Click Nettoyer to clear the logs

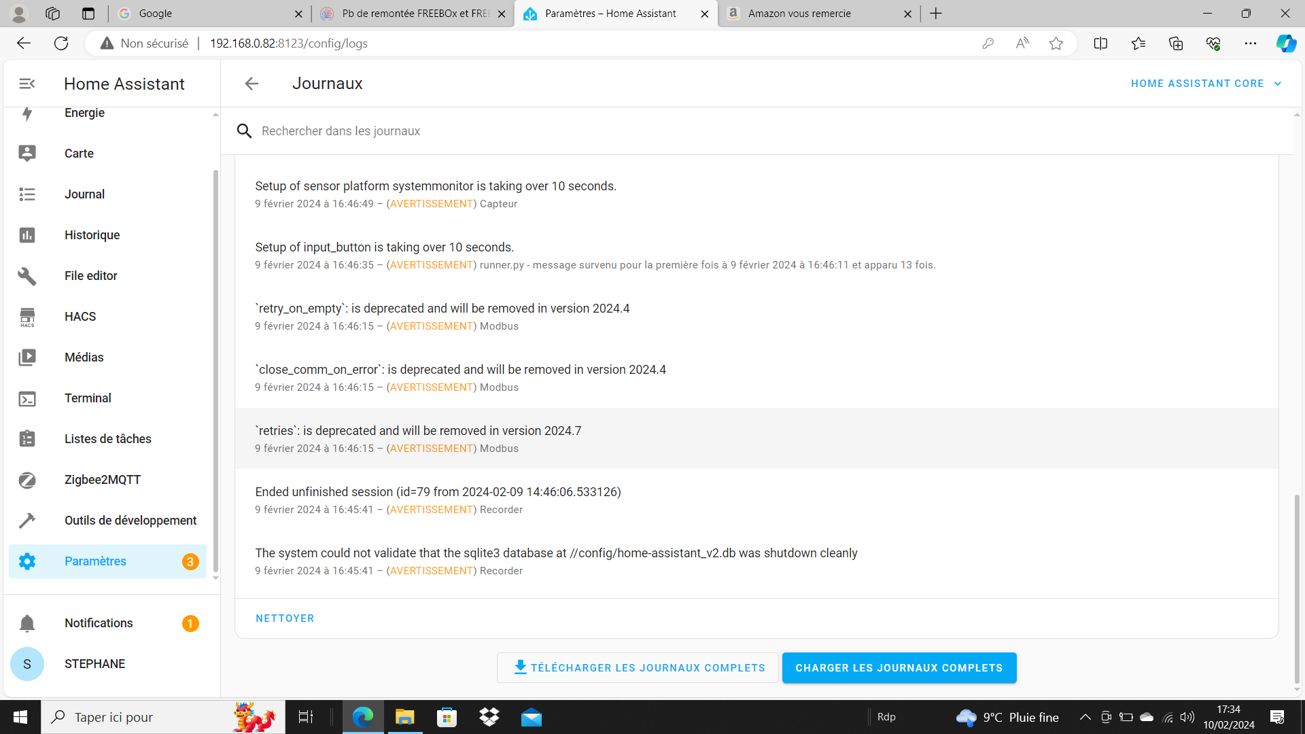click(x=285, y=618)
